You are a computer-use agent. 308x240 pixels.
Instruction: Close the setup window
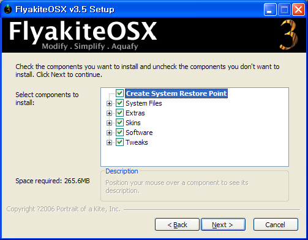pyautogui.click(x=298, y=9)
